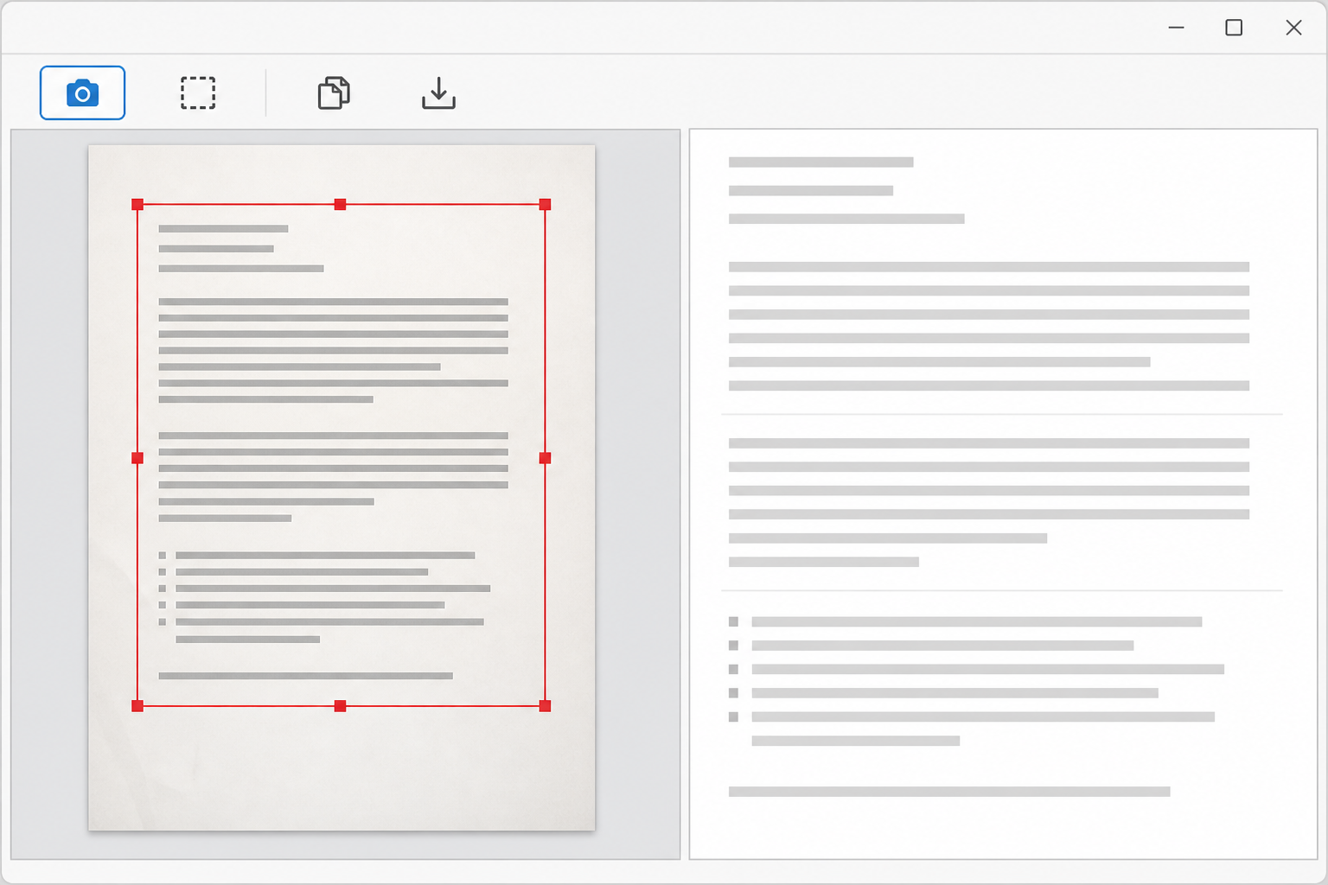
Task: Click the top-center red selection handle
Action: pyautogui.click(x=340, y=205)
